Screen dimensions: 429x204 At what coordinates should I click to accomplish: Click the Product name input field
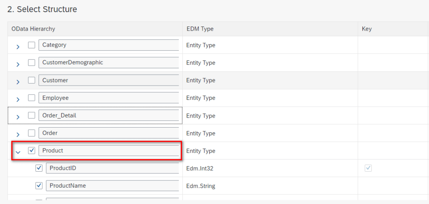109,151
